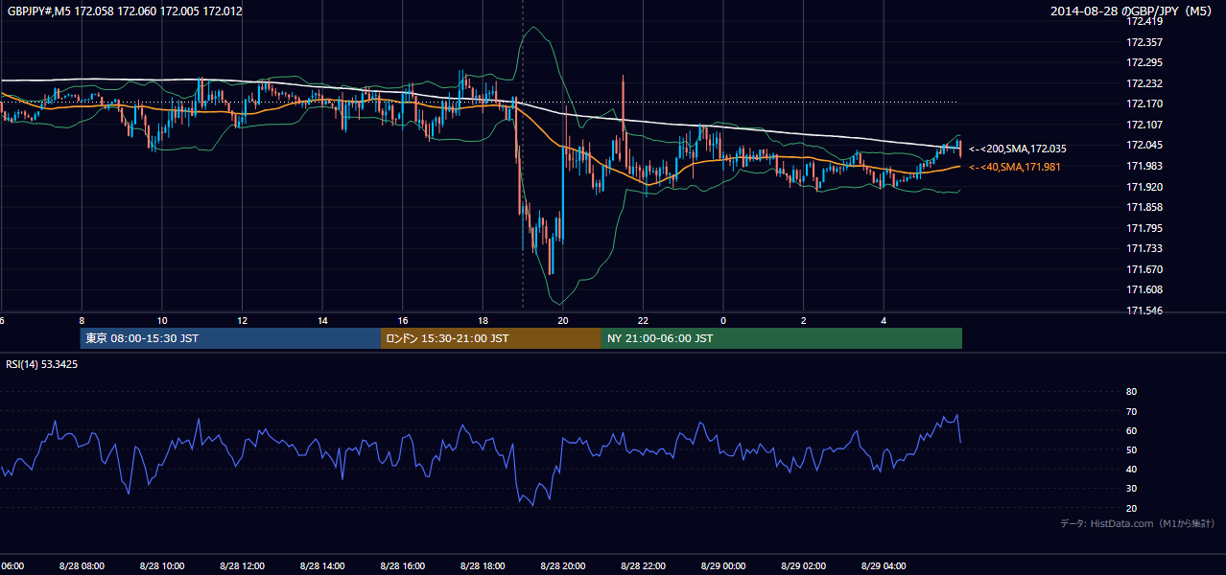Click the 2014-08-28 のGBP/JPY (M5) chart title
The width and height of the screenshot is (1226, 575).
[x=1133, y=11]
